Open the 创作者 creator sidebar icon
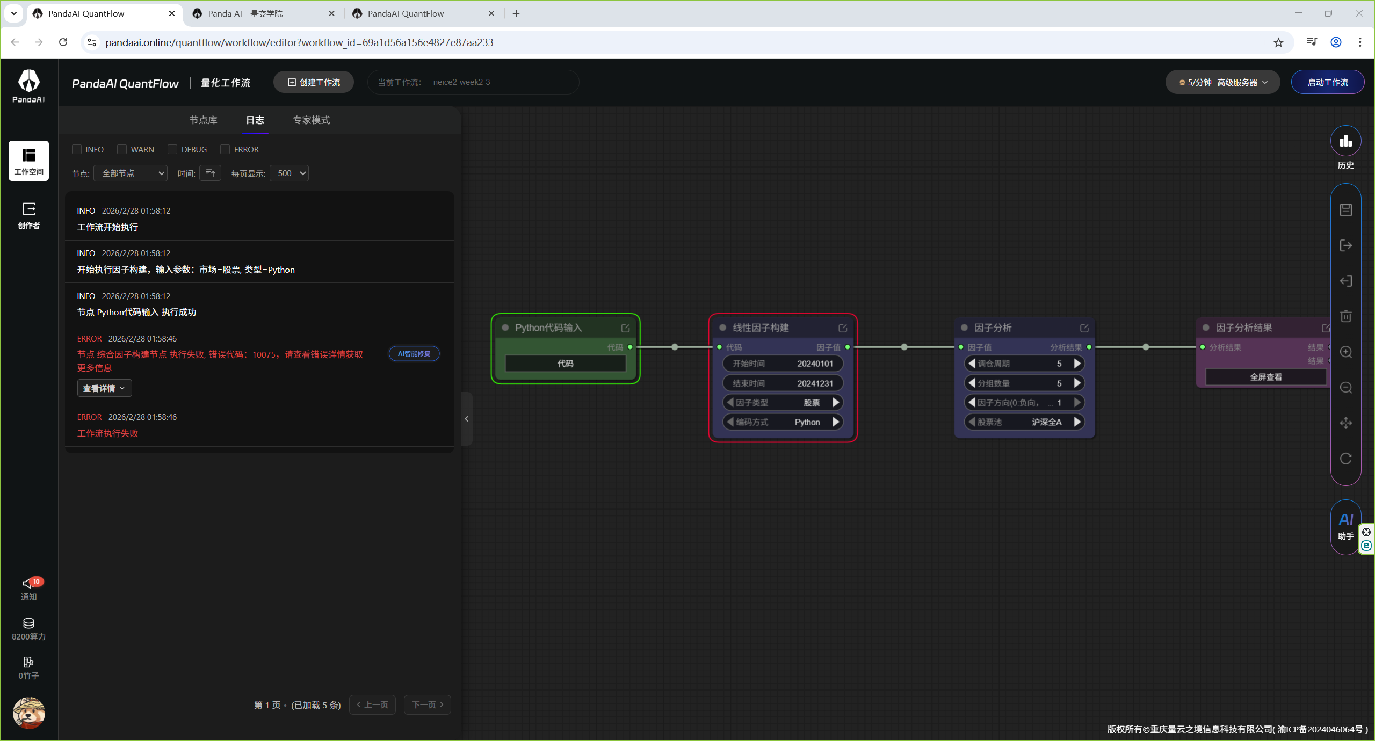The image size is (1375, 741). coord(28,215)
